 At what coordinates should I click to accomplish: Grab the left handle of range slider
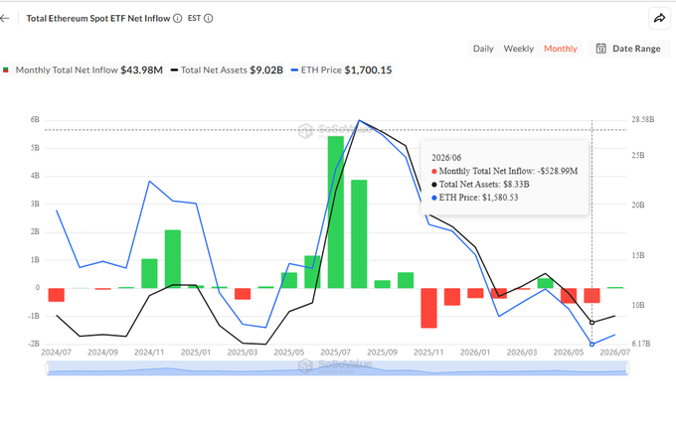click(47, 368)
